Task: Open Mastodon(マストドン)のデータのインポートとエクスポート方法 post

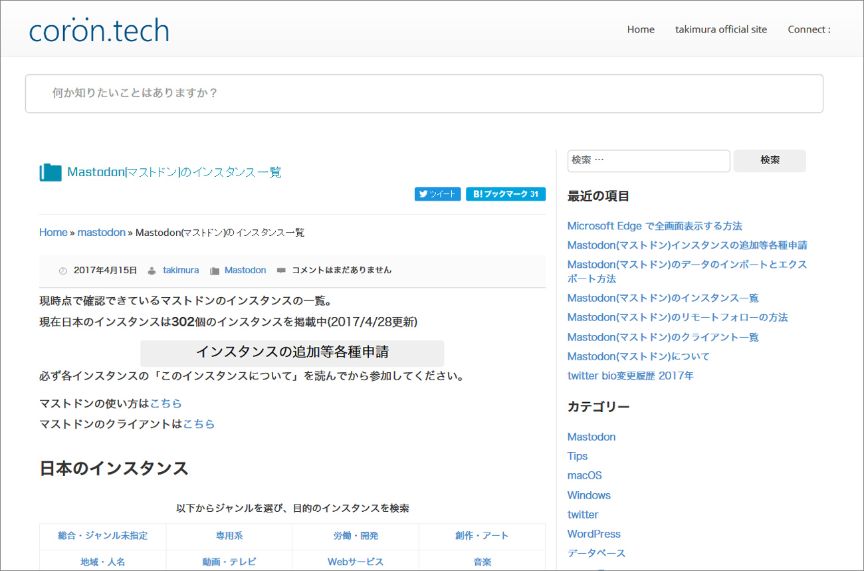Action: 687,271
